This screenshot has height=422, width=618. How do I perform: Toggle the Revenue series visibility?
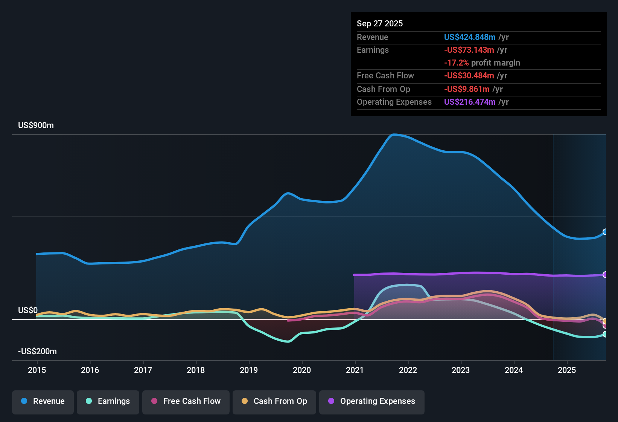43,401
